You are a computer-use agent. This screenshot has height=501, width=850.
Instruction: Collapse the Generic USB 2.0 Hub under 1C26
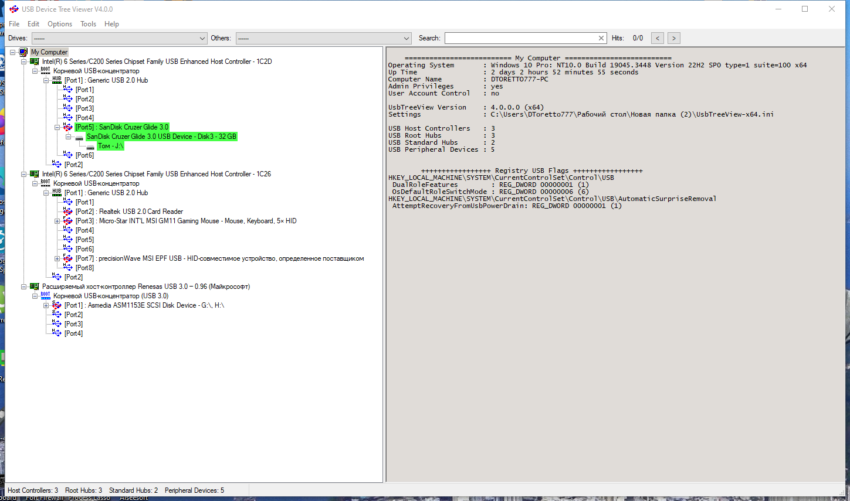(46, 193)
